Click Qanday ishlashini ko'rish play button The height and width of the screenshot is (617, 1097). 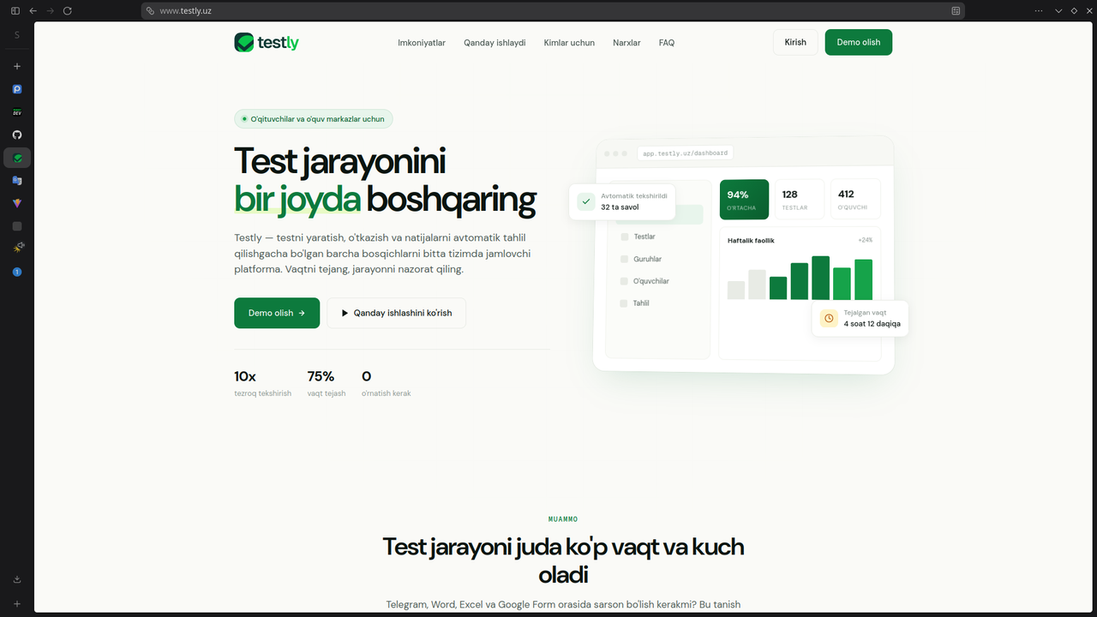[396, 313]
